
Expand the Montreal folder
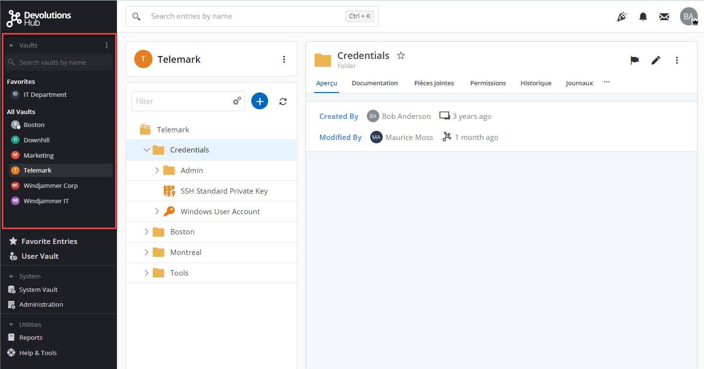pos(147,253)
